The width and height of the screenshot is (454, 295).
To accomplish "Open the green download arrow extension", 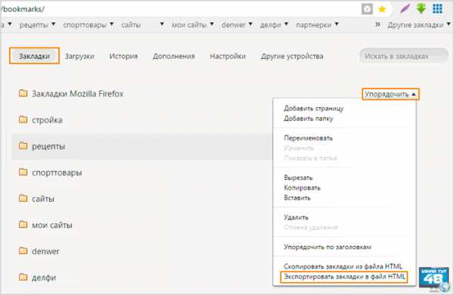I will point(421,8).
